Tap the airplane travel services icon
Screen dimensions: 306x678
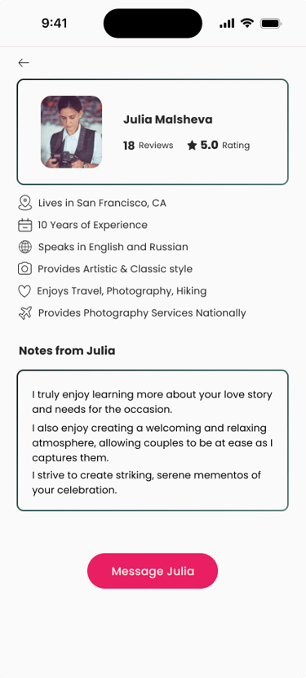point(25,313)
